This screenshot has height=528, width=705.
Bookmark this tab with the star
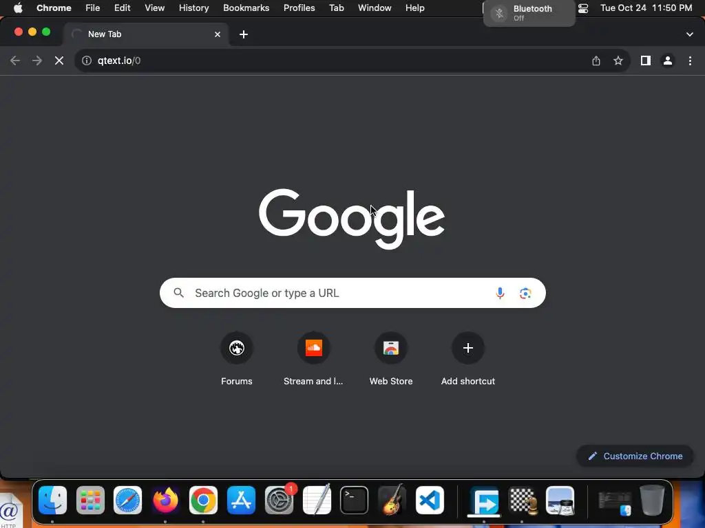[x=618, y=60]
